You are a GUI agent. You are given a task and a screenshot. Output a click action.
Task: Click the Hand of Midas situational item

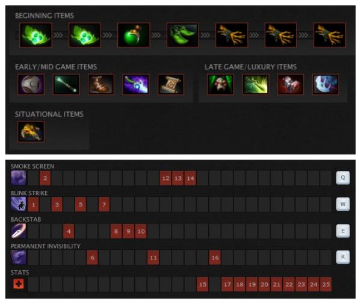click(x=31, y=131)
